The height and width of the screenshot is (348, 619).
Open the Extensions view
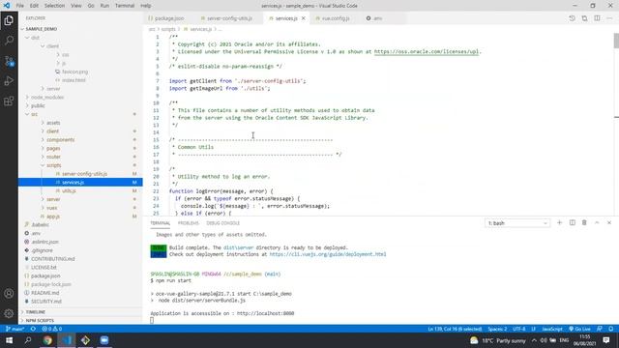[9, 101]
